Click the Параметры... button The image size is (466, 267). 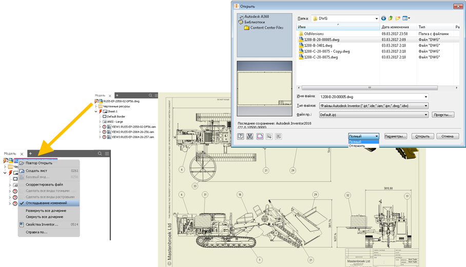coord(395,136)
